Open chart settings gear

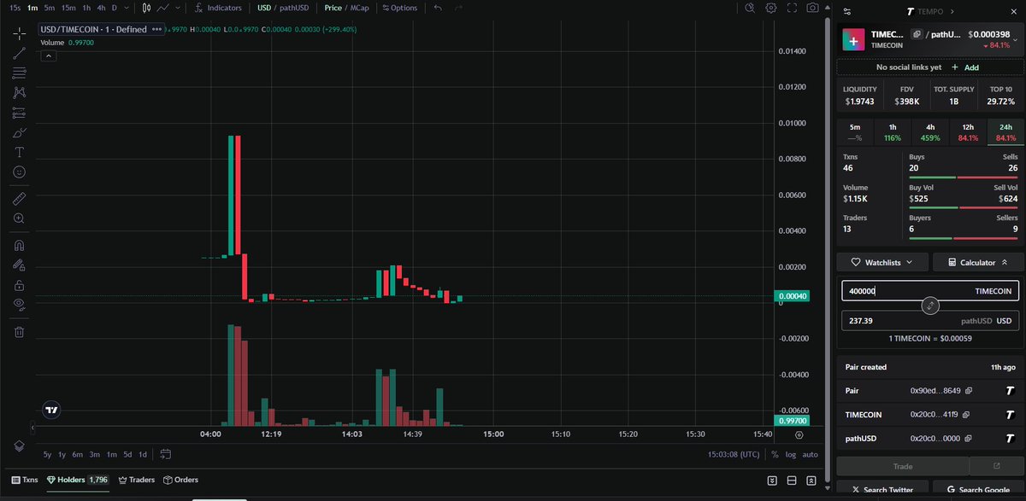coord(770,8)
